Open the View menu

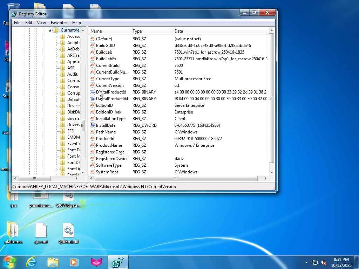pyautogui.click(x=41, y=23)
